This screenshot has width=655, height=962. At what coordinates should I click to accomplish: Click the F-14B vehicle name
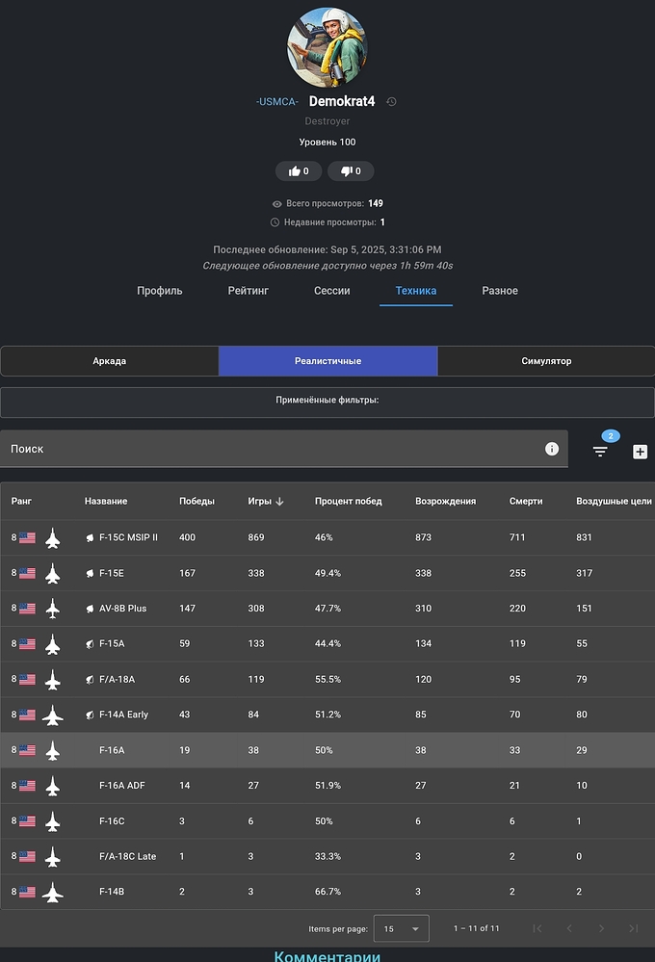click(112, 892)
